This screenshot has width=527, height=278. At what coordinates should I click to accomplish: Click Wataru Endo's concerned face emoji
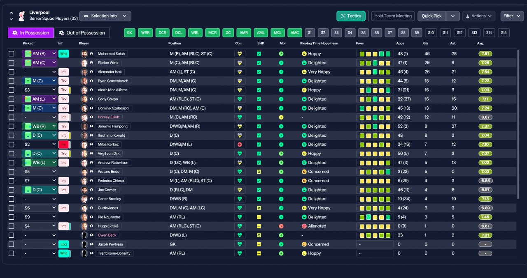click(304, 172)
